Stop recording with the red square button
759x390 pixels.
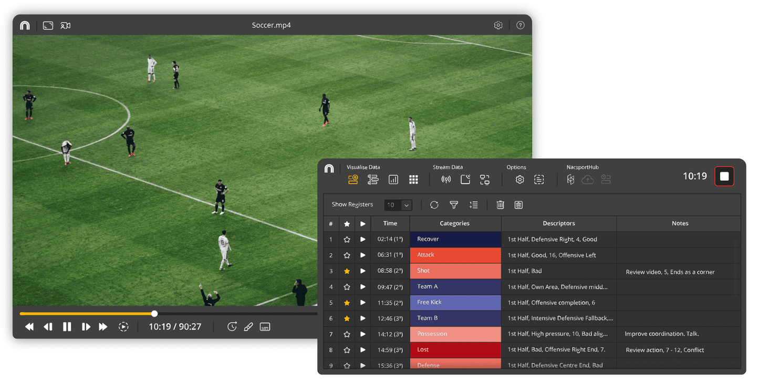coord(724,177)
